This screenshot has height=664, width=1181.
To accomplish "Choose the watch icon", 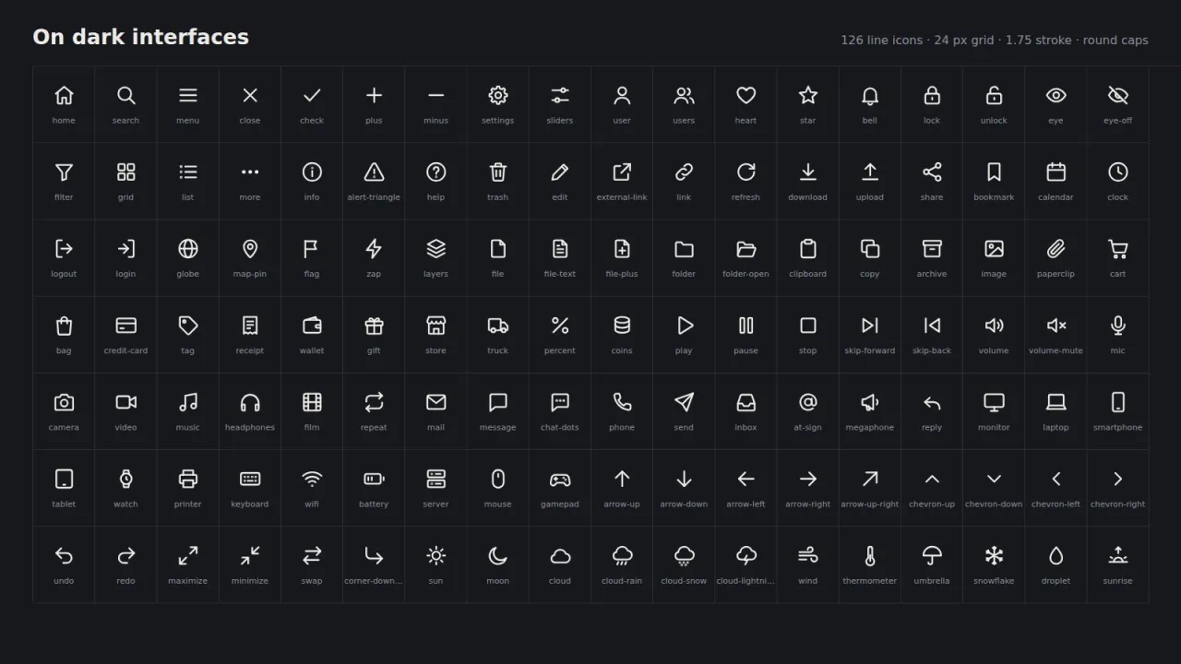I will tap(125, 478).
